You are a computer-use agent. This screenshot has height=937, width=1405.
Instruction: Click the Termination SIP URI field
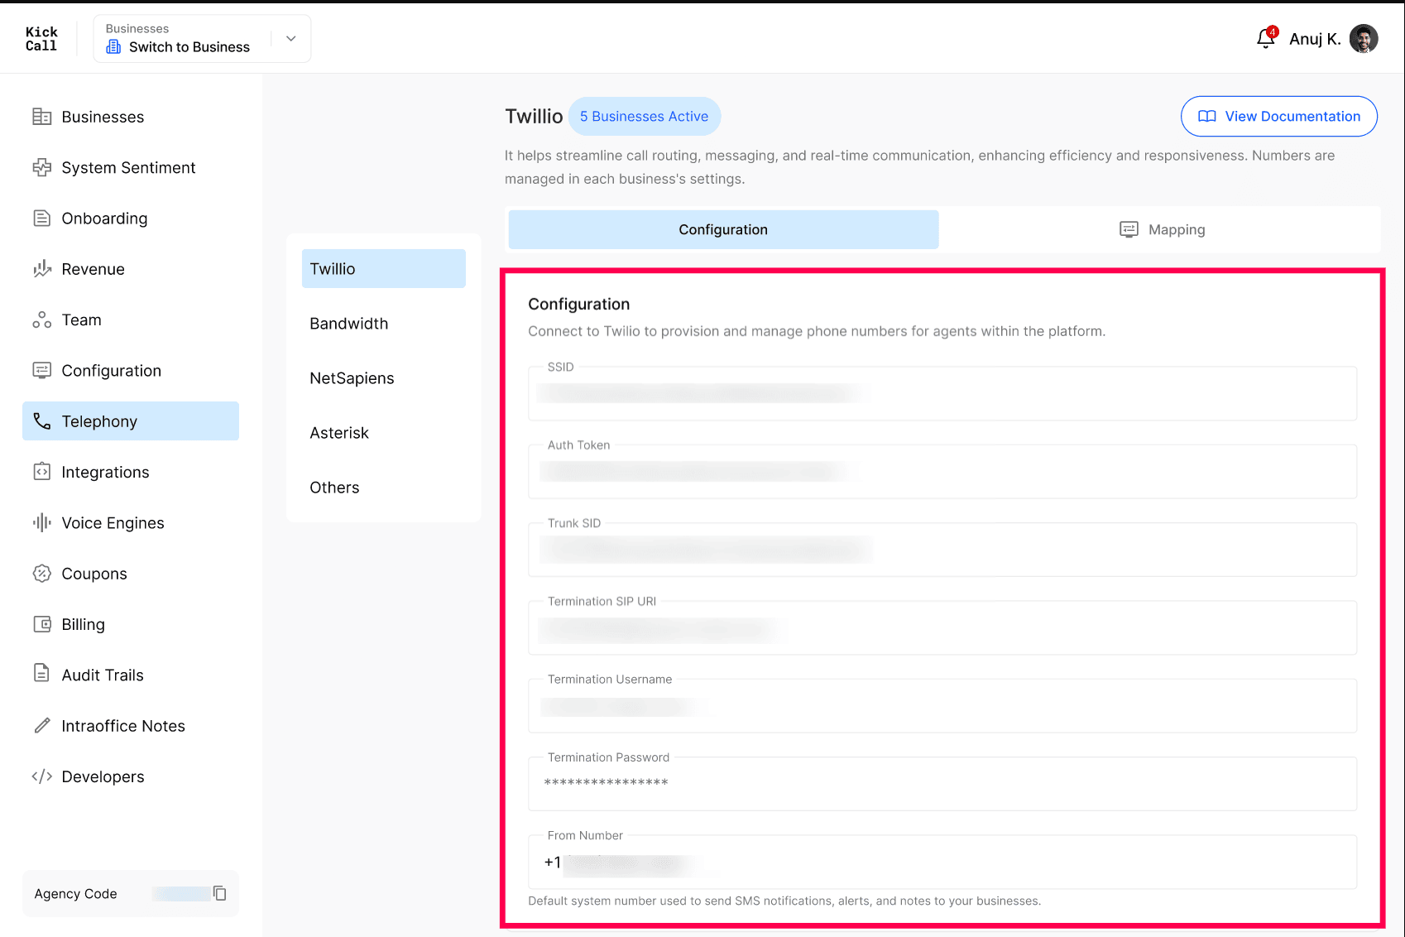942,627
